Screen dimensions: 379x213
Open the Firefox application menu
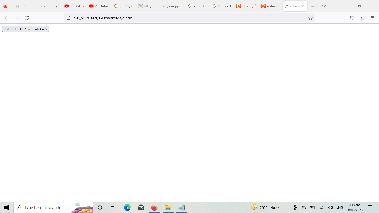(x=372, y=18)
